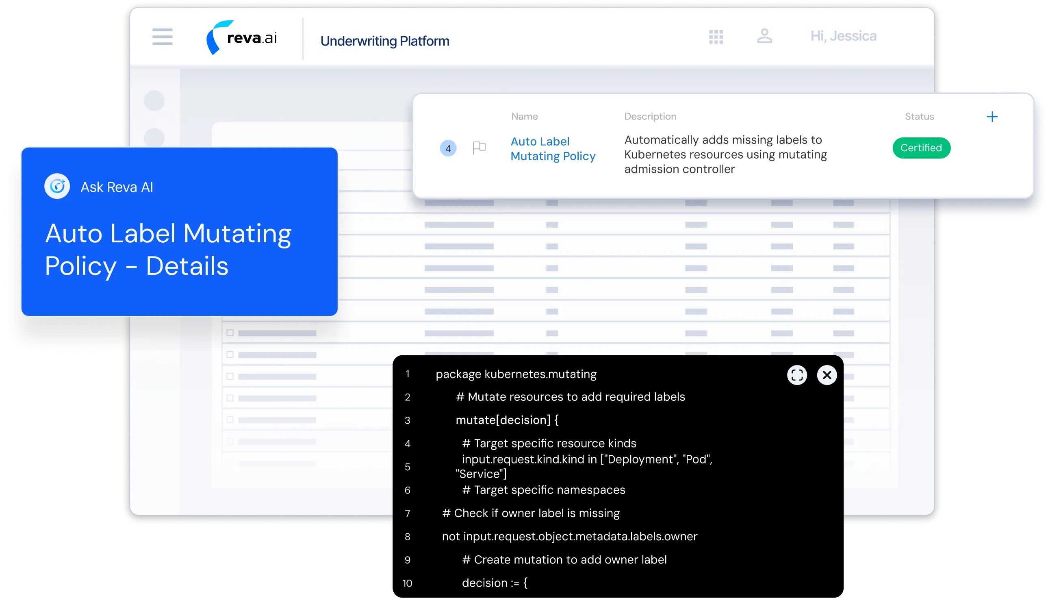
Task: Click the reva.ai logo
Action: pyautogui.click(x=242, y=38)
